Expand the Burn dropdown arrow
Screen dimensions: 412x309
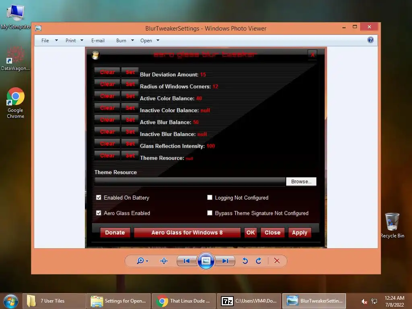click(132, 40)
